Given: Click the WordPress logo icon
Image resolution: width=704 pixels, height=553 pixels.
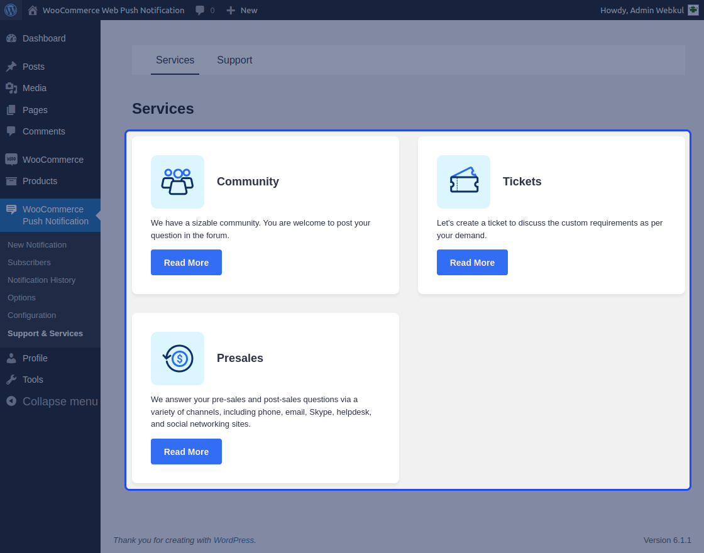Looking at the screenshot, I should [x=11, y=10].
